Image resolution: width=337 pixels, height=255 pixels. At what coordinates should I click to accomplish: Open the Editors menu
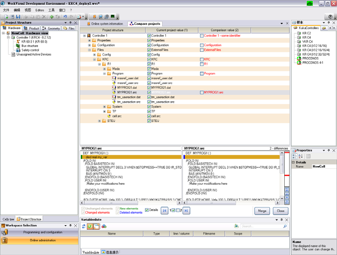(39, 9)
